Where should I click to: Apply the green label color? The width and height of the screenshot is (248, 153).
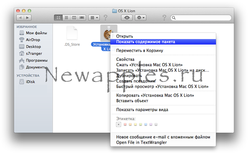tap(140, 125)
